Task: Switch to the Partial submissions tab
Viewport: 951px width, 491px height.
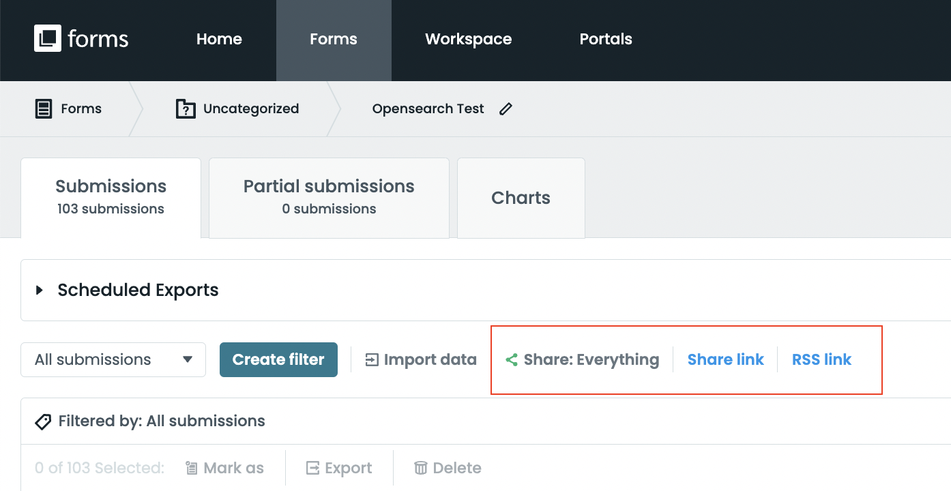Action: click(x=329, y=197)
